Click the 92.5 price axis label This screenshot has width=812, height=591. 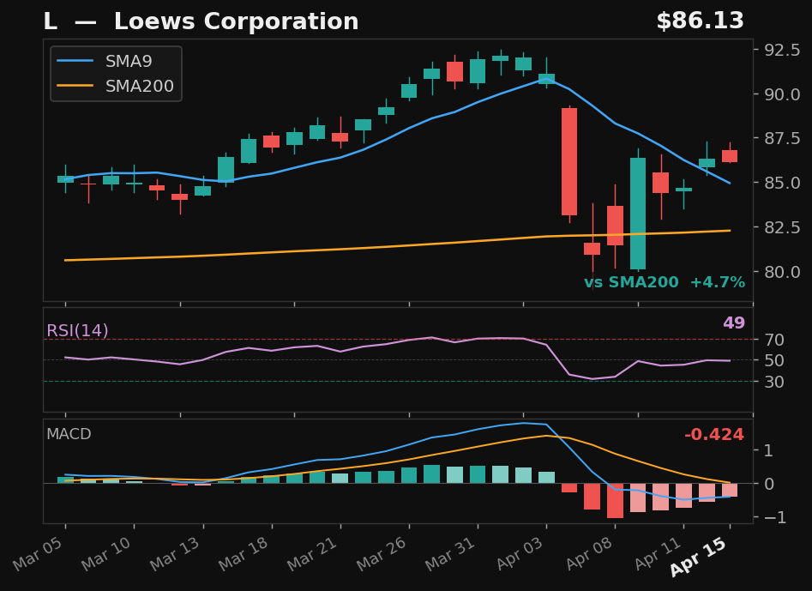(783, 51)
